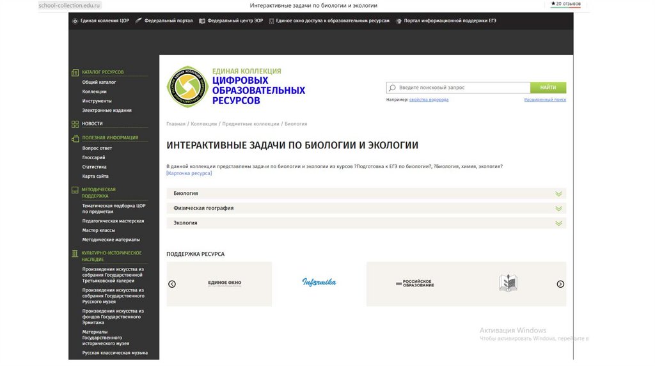Open Новости in sidebar
Screen dimensions: 655x367
92,123
